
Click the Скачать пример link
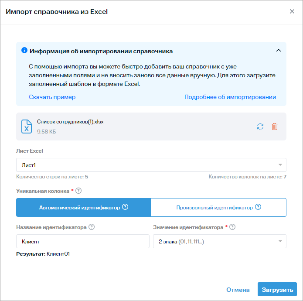point(52,97)
